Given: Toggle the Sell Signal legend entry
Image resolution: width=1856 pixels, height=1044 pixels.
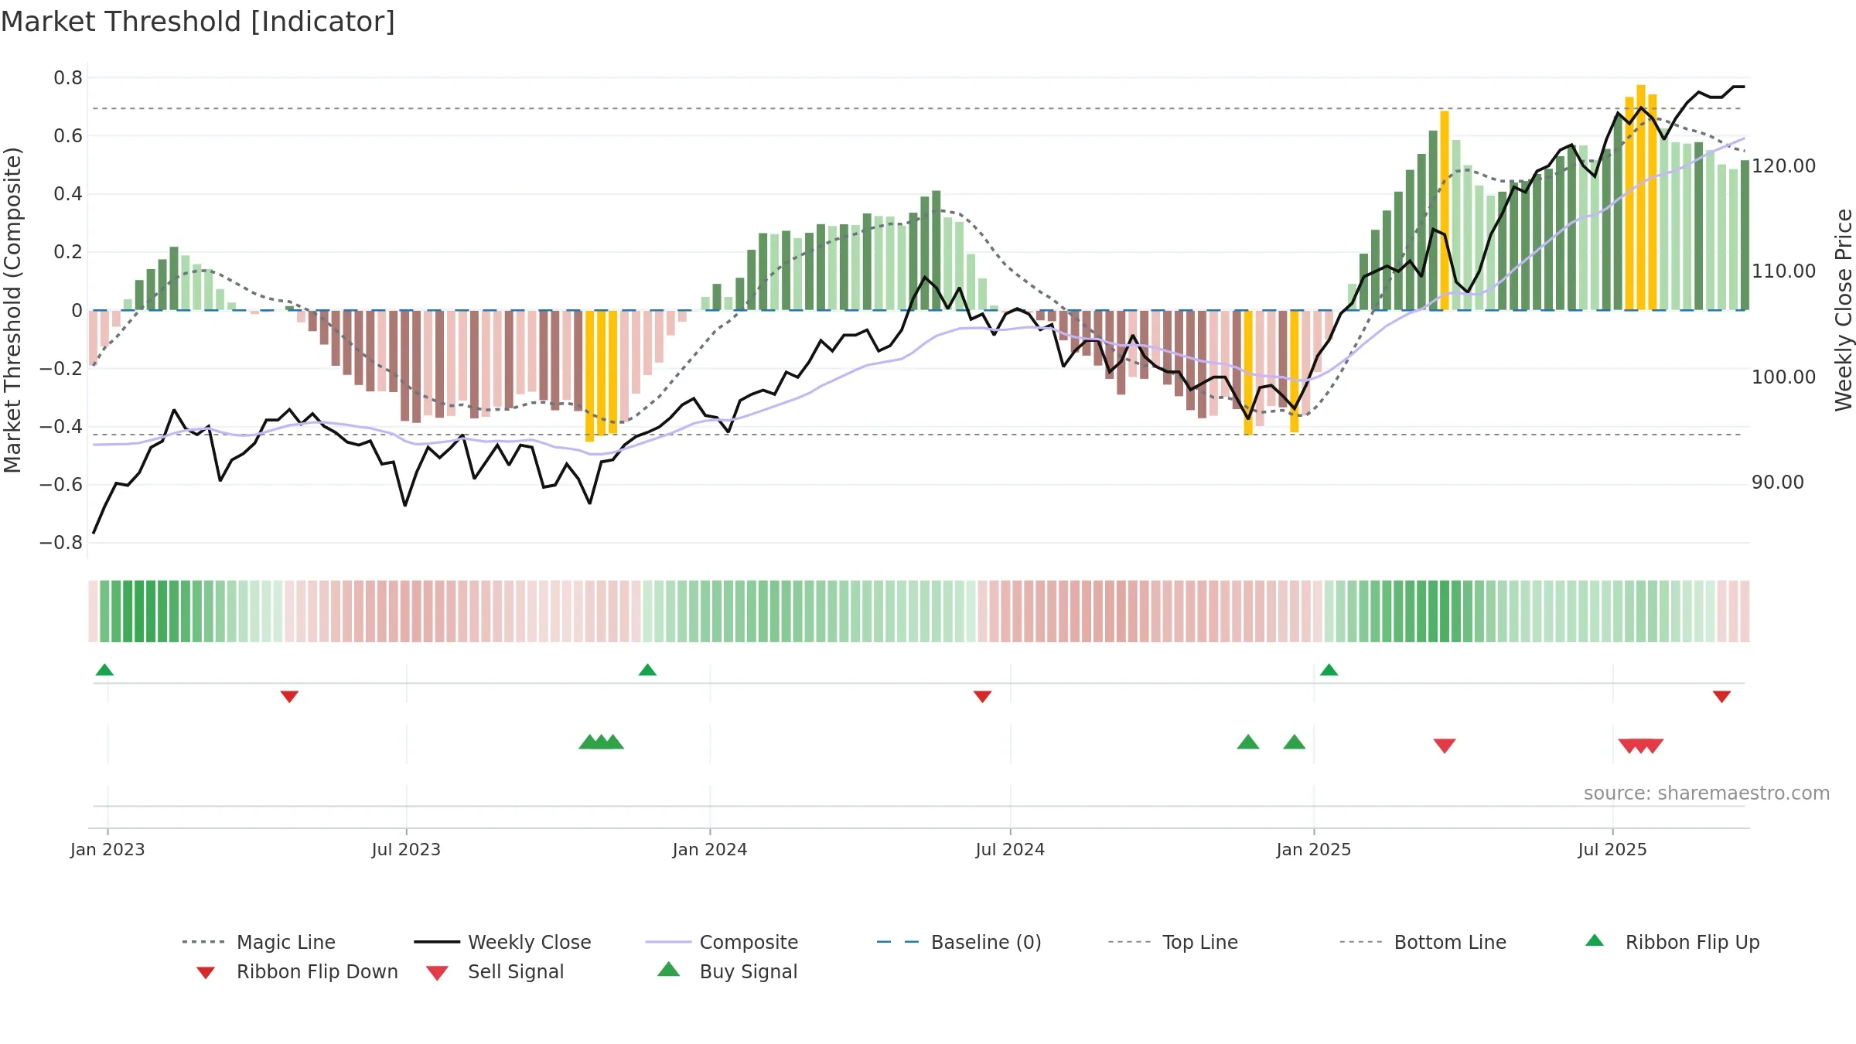Looking at the screenshot, I should [495, 971].
